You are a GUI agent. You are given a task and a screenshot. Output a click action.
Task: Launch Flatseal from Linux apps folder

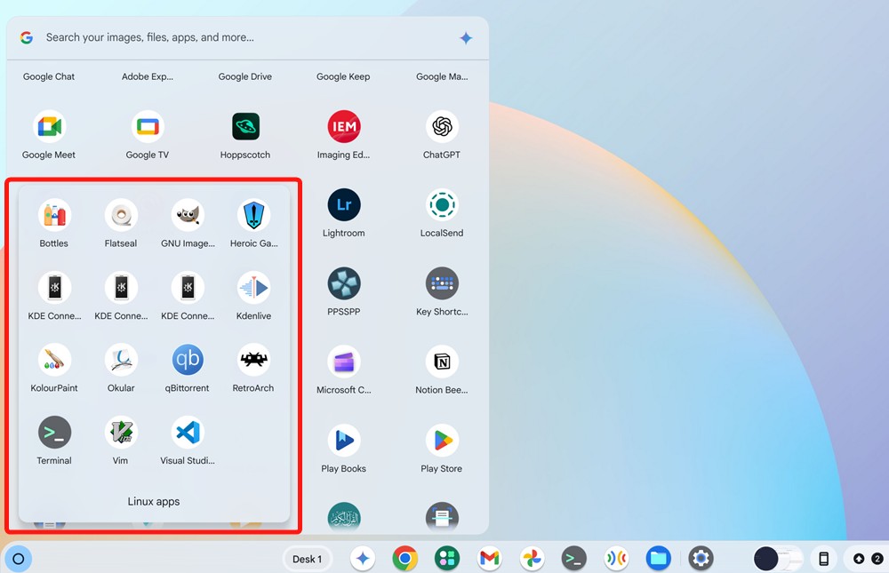click(x=121, y=215)
